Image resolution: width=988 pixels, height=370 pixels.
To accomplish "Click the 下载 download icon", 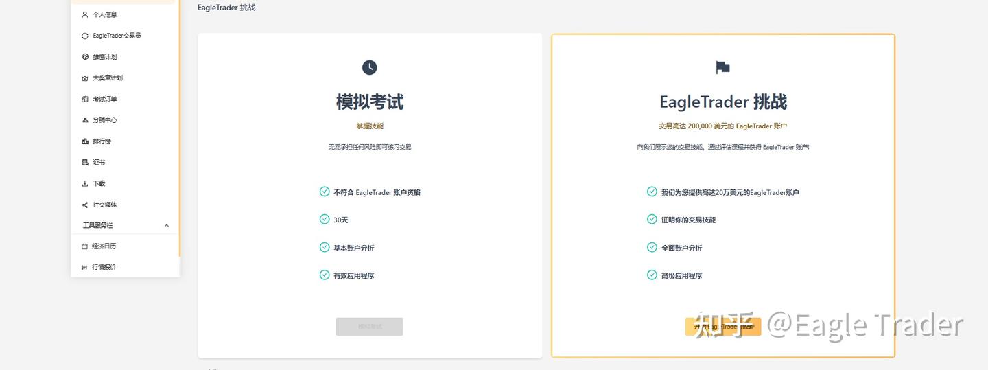I will coord(85,183).
